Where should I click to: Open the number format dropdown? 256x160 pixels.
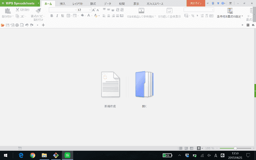click(212, 10)
